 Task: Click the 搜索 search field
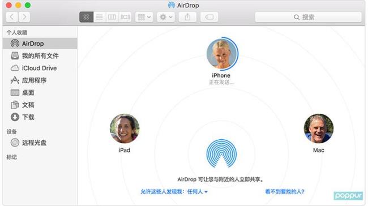[308, 17]
